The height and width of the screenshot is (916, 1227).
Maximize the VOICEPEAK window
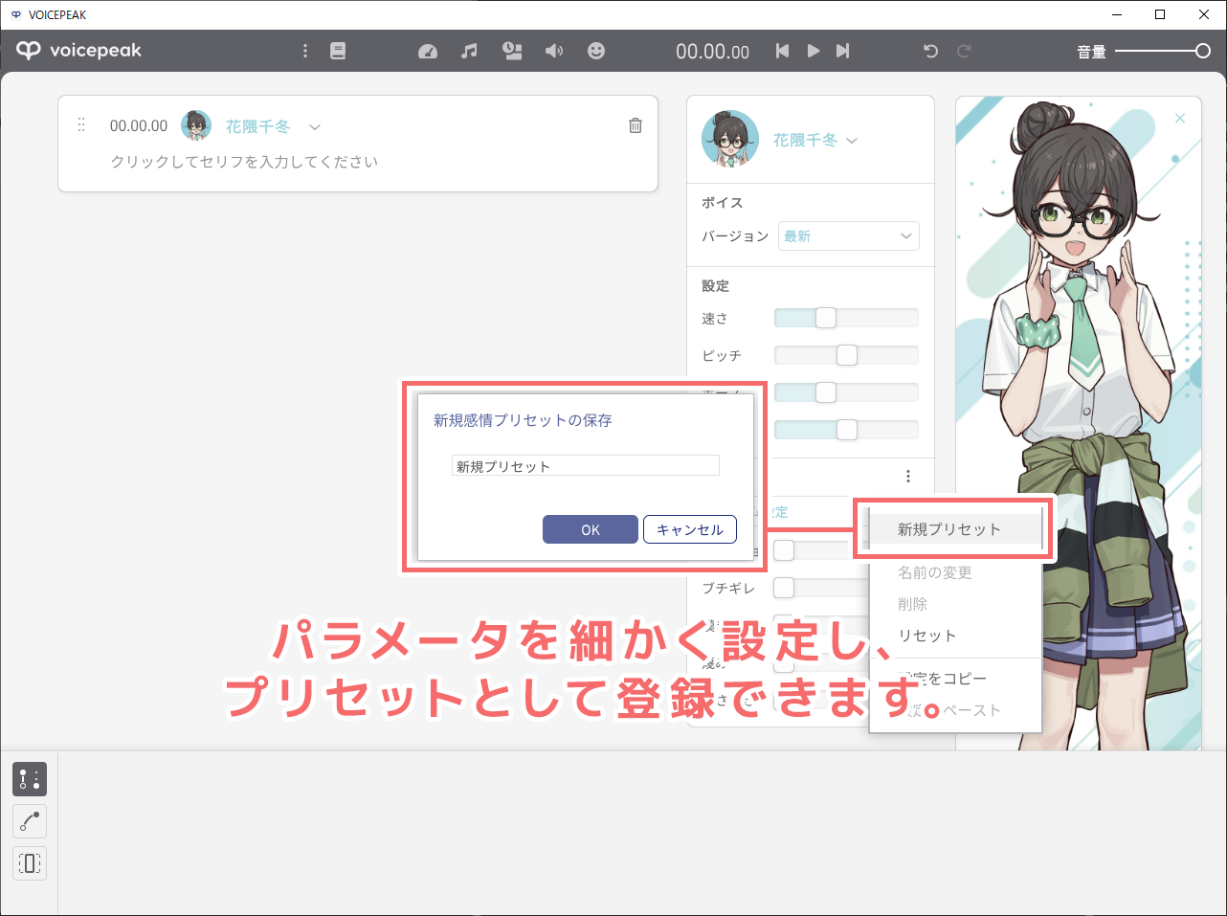pos(1160,14)
